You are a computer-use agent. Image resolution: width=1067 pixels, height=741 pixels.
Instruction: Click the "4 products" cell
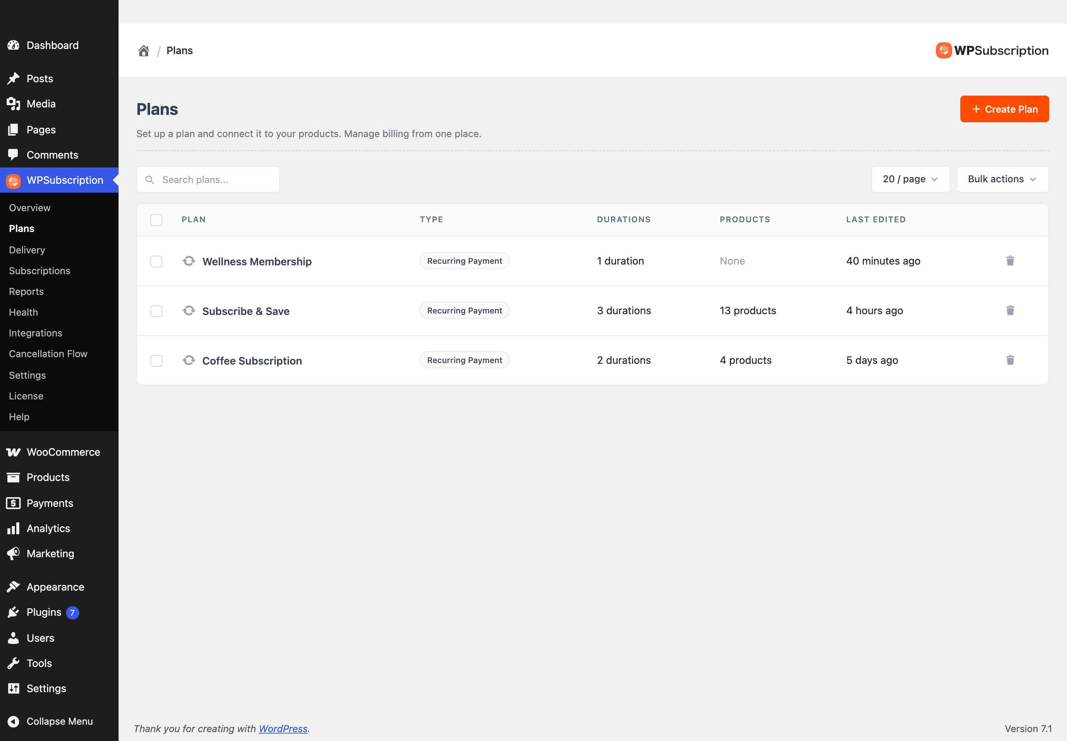coord(746,360)
